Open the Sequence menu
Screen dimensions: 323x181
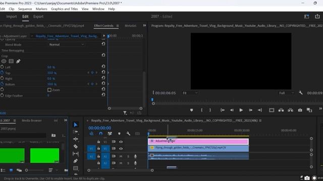point(25,9)
